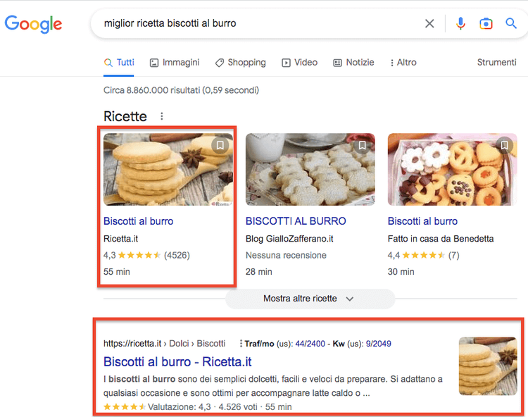Open the Benedetta assorted biscuits photo
528x417 pixels.
pos(452,170)
